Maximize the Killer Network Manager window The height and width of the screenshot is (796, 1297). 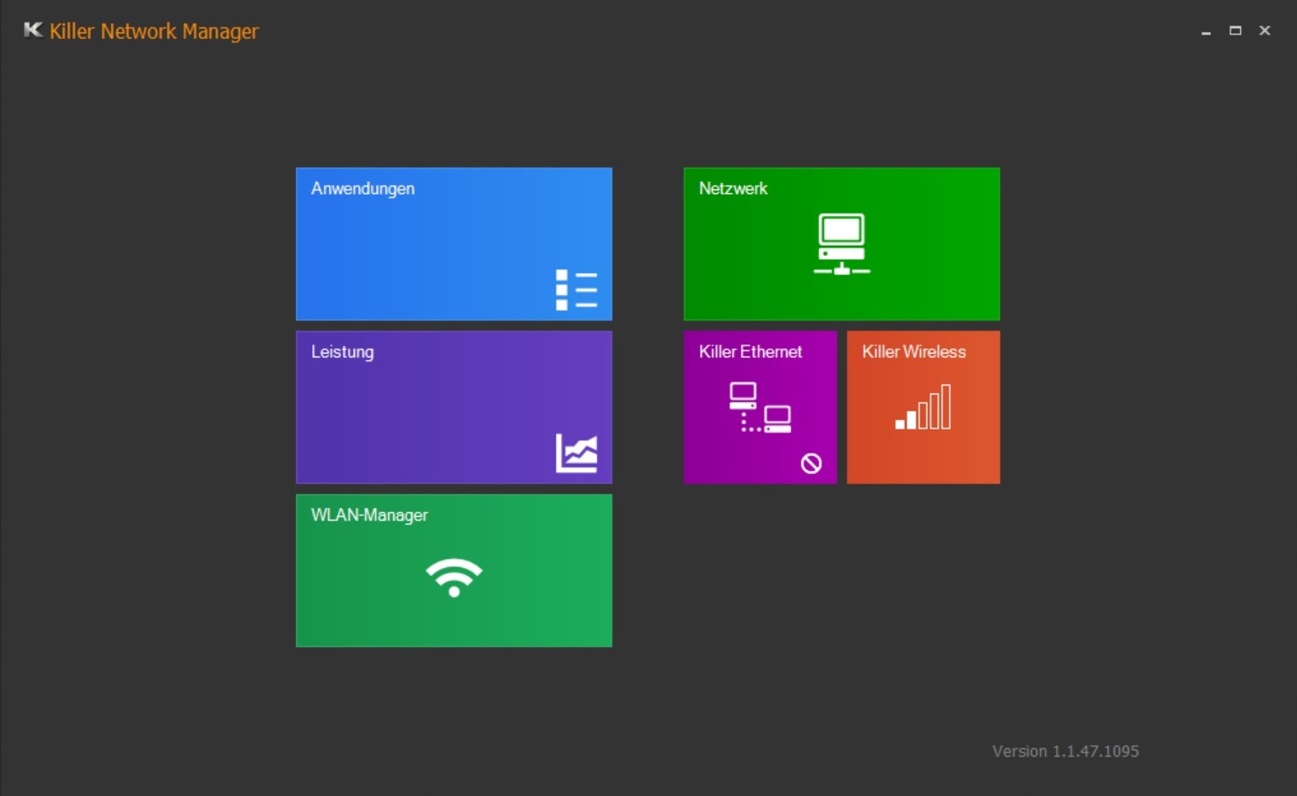click(1236, 31)
